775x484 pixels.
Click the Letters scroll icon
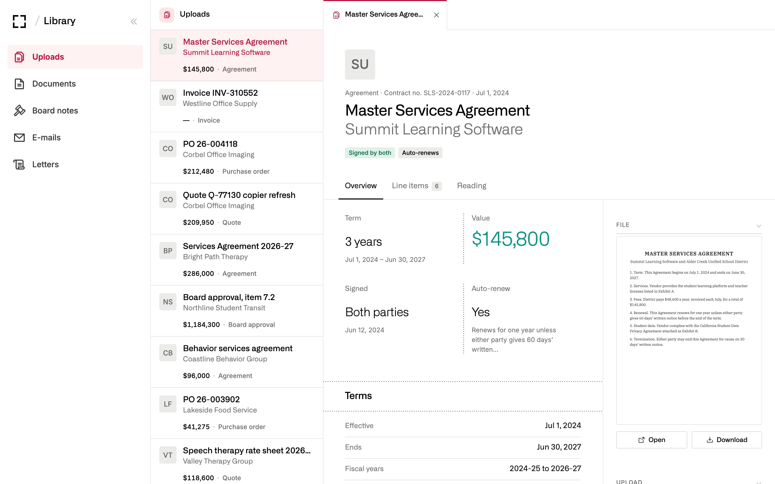(19, 165)
